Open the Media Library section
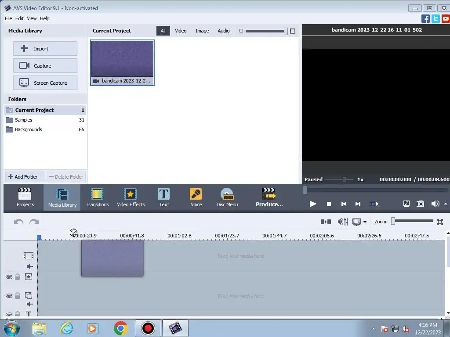 (62, 197)
